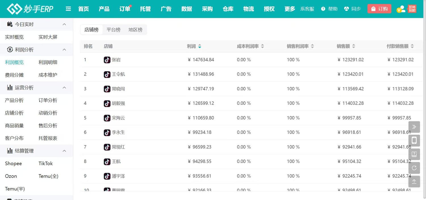
Task: Sort table by 销售额 column
Action: (353, 46)
